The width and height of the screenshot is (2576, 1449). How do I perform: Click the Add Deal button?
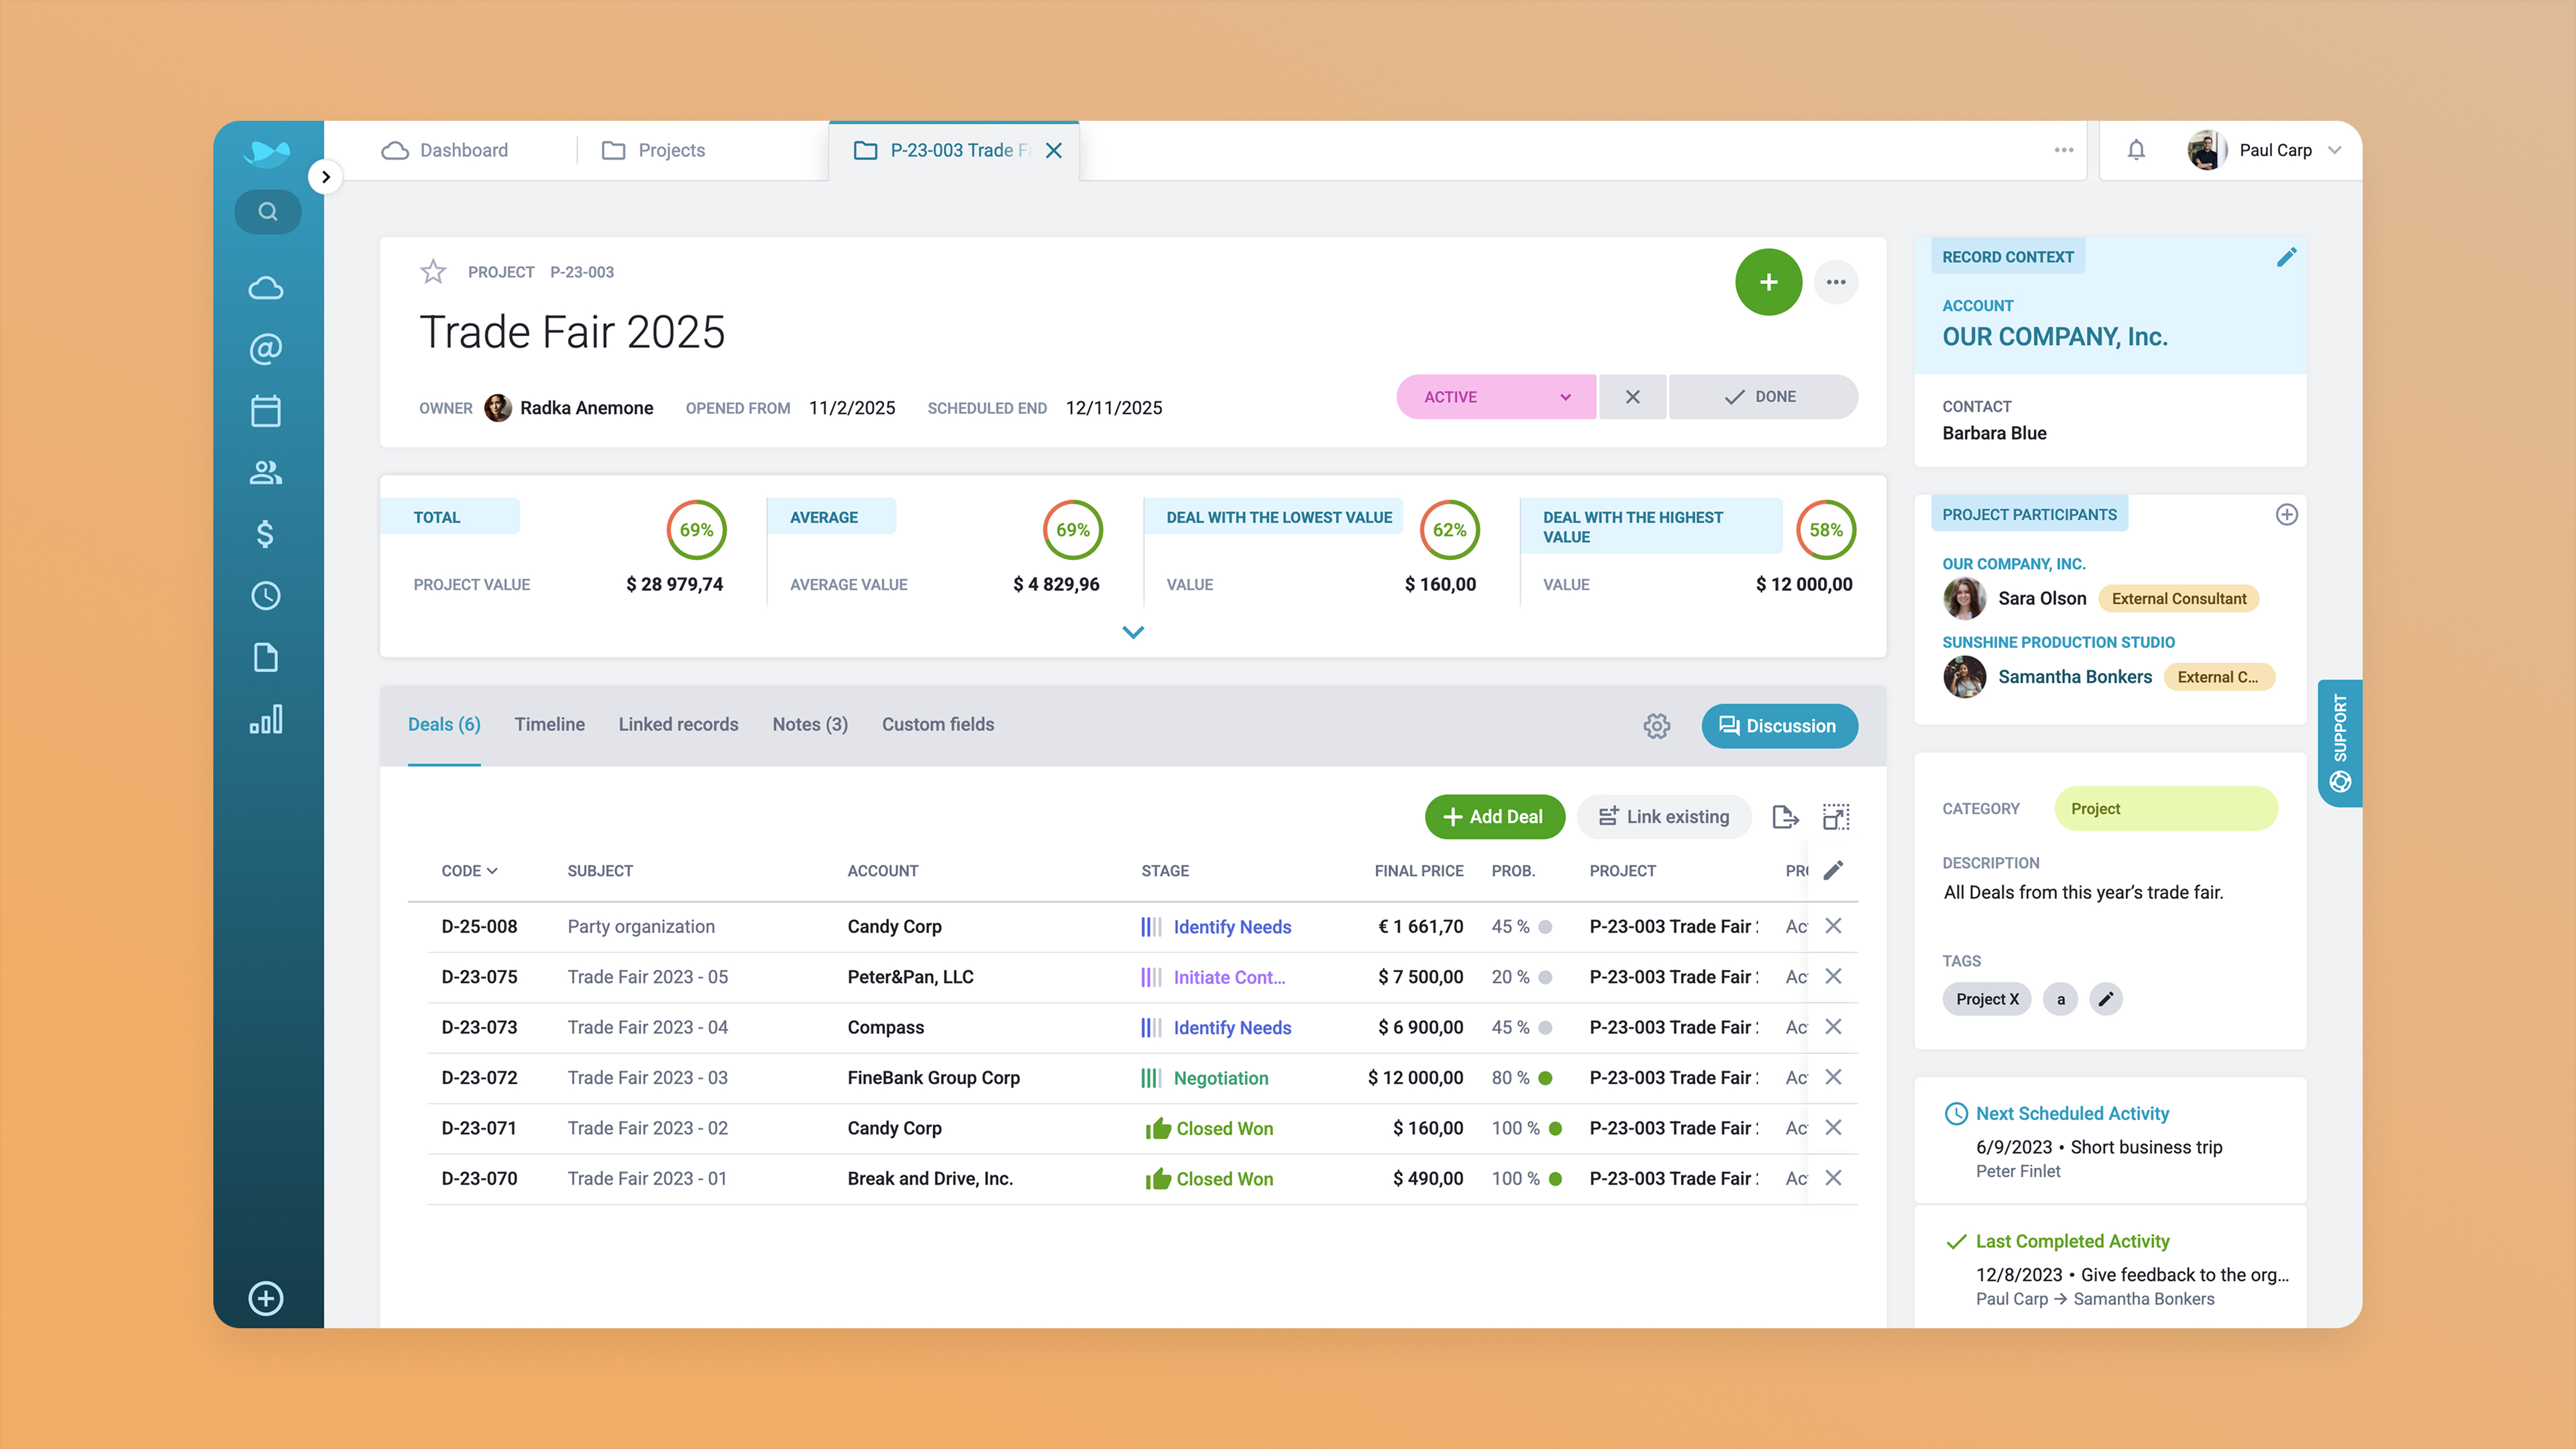click(1494, 817)
